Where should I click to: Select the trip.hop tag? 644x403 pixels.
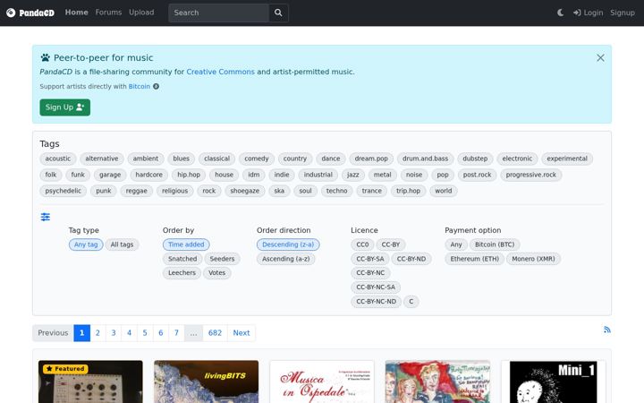click(x=408, y=192)
